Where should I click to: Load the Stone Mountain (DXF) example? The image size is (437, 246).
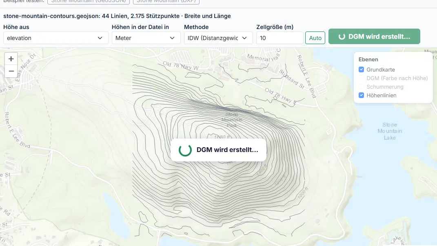pyautogui.click(x=166, y=1)
